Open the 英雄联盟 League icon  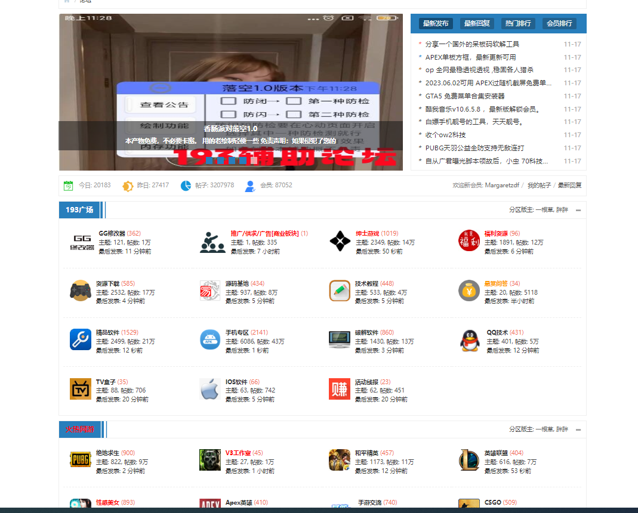pos(469,460)
